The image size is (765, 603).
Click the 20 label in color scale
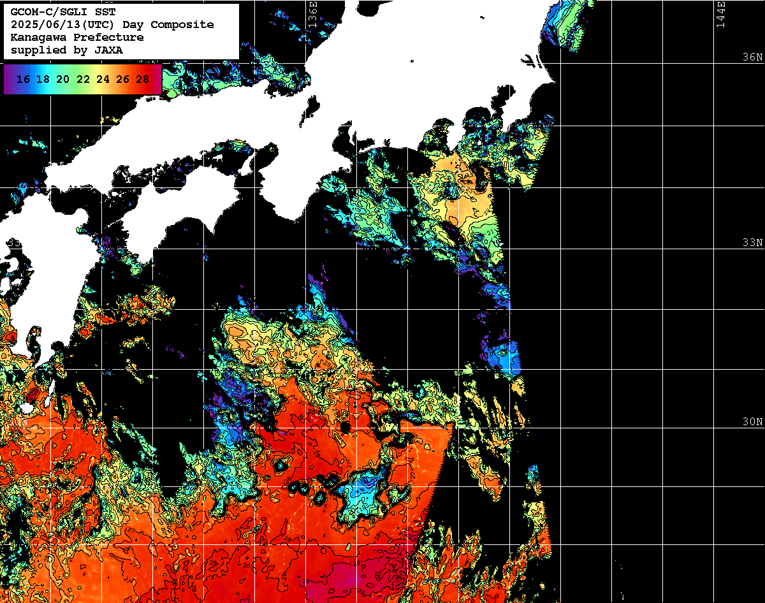pyautogui.click(x=62, y=80)
